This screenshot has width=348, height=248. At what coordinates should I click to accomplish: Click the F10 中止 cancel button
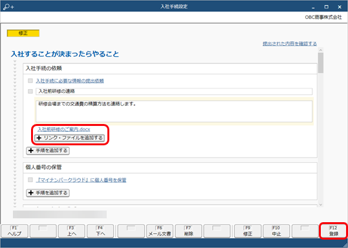[x=276, y=231]
